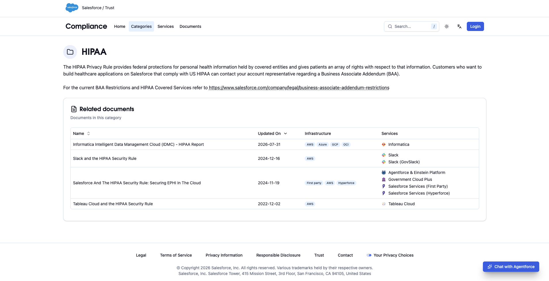Open the Legal footer link

tap(141, 255)
